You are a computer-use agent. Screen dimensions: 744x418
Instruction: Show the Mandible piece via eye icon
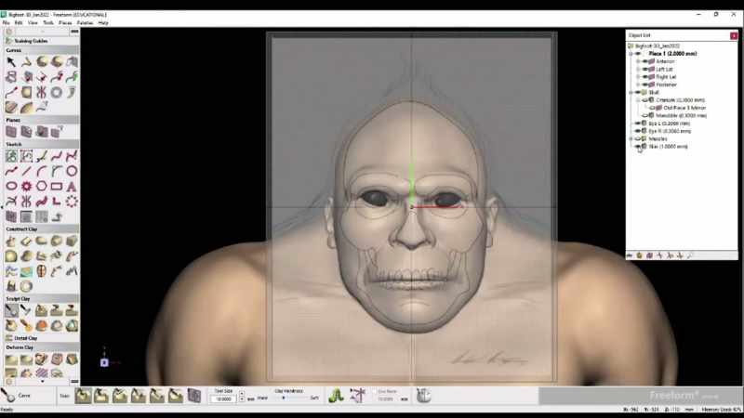tap(644, 115)
